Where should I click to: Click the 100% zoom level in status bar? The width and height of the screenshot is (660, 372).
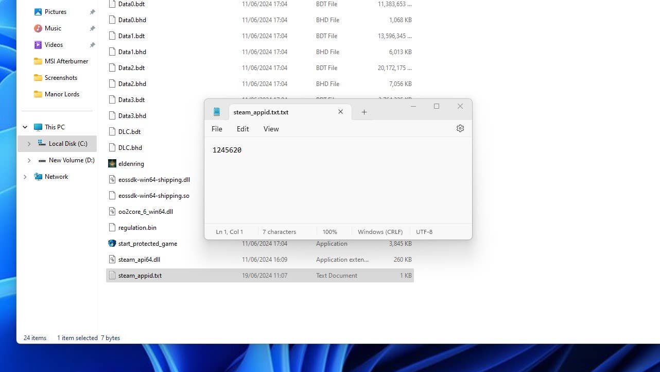click(329, 232)
